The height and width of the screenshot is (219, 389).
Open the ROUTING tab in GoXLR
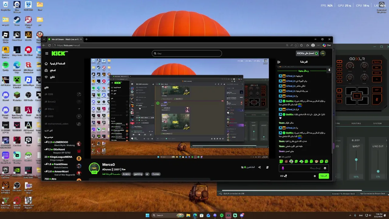coord(356,123)
